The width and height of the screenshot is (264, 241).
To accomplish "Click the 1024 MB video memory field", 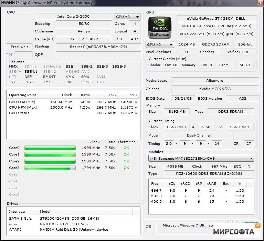I will click(187, 44).
